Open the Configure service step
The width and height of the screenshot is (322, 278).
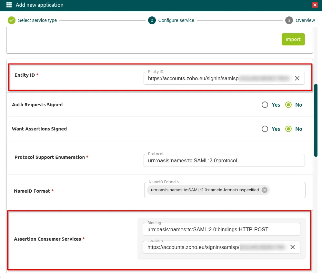click(176, 20)
